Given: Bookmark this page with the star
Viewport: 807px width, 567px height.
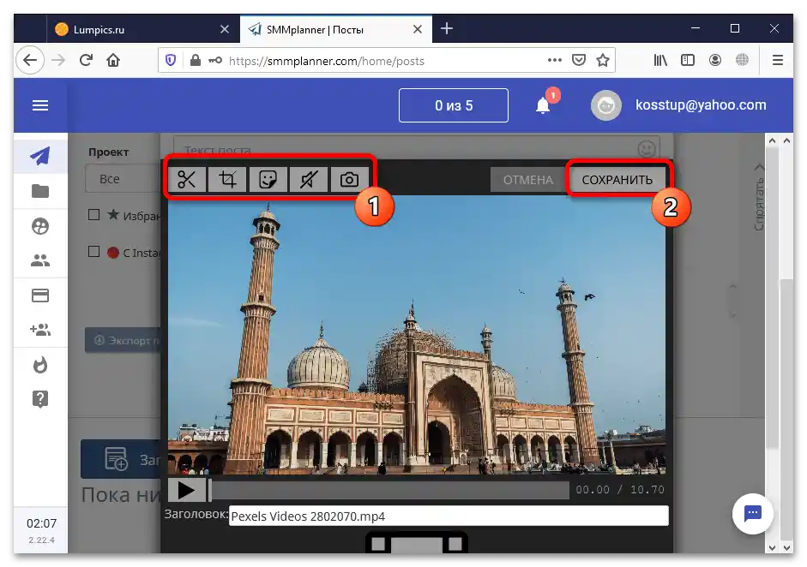Looking at the screenshot, I should coord(603,60).
